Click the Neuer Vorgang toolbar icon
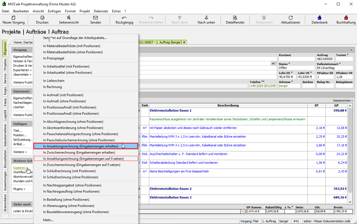357x224 pixels. click(13, 18)
